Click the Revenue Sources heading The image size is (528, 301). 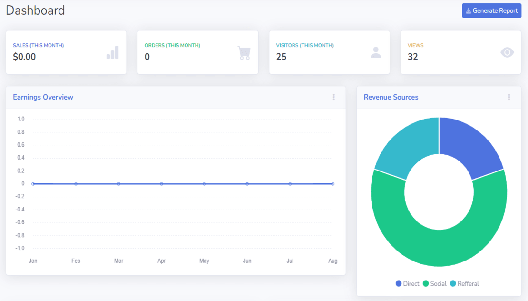pos(391,97)
